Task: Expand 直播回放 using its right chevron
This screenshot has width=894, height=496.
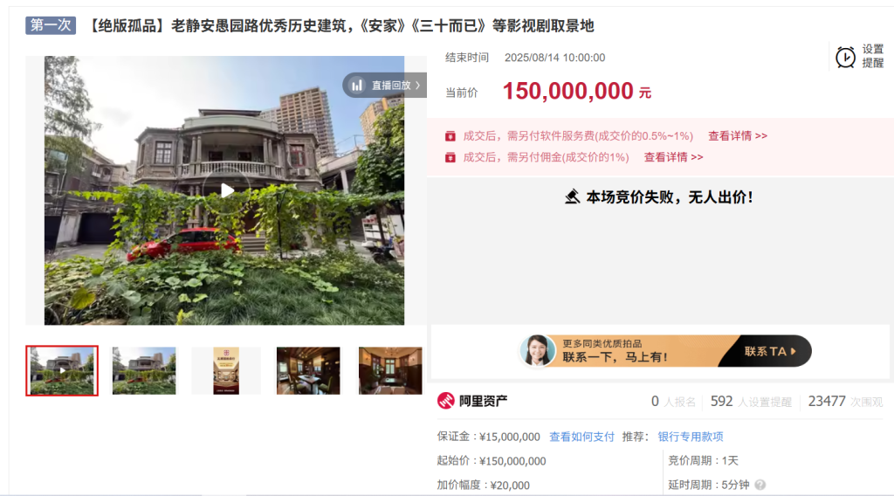Action: [418, 86]
